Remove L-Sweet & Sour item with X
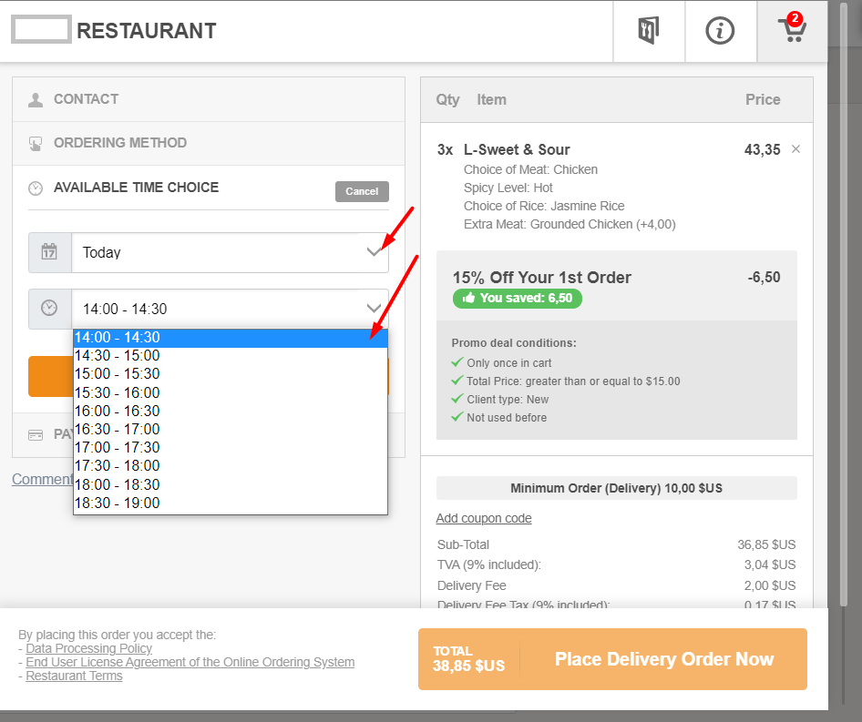Screen dimensions: 862x722 (x=795, y=149)
